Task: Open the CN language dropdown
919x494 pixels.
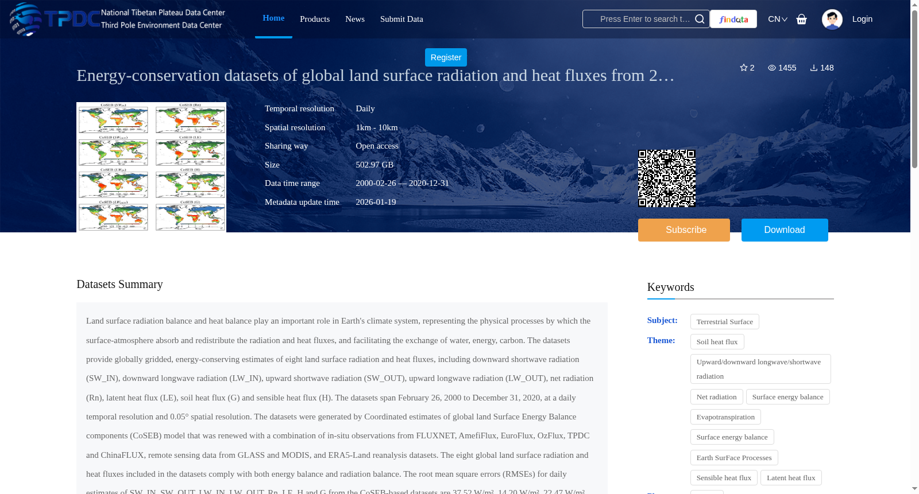Action: (778, 19)
